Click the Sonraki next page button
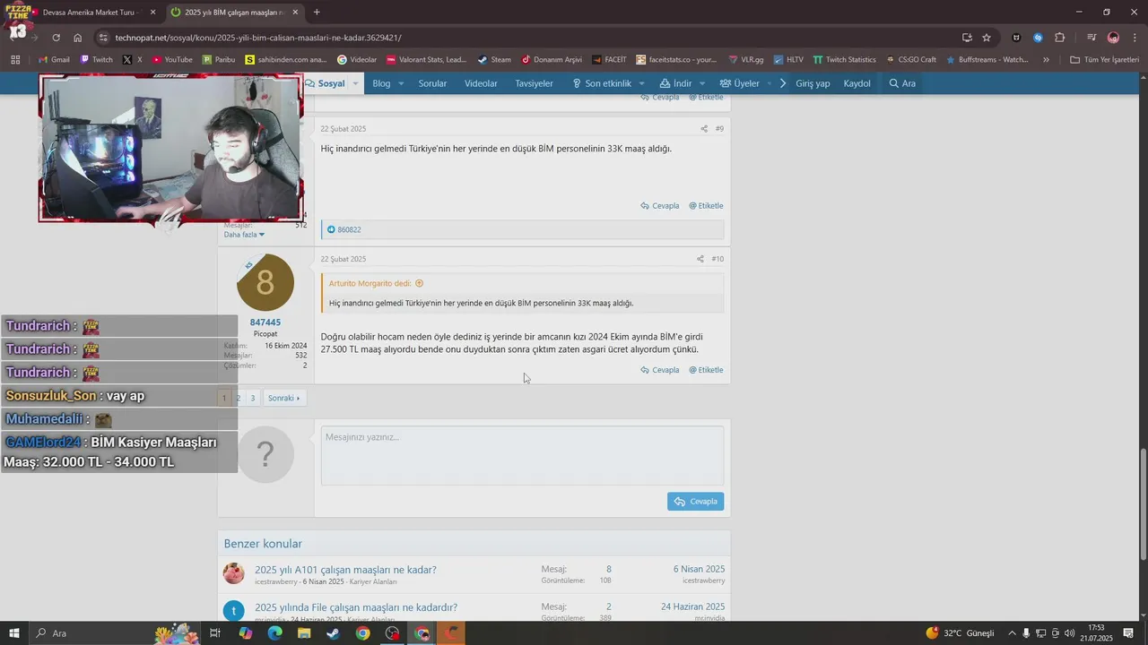Image resolution: width=1148 pixels, height=645 pixels. (284, 398)
